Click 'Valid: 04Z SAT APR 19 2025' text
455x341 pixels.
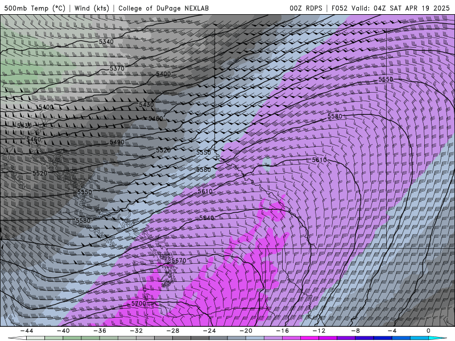coord(400,8)
